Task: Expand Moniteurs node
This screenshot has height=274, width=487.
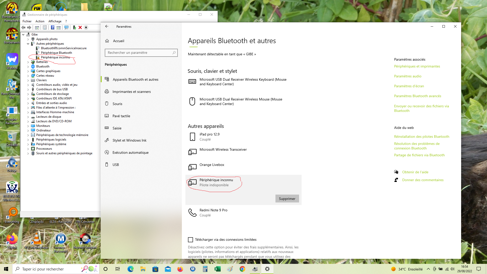Action: click(x=28, y=126)
